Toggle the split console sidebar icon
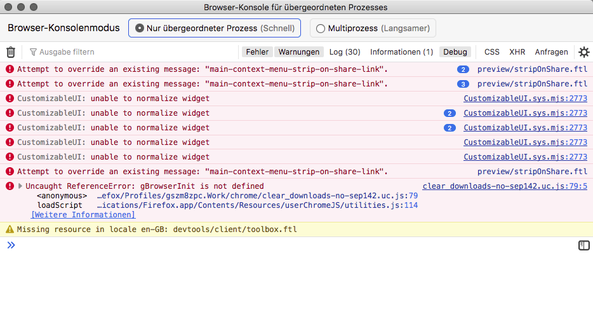The image size is (593, 335). [584, 245]
